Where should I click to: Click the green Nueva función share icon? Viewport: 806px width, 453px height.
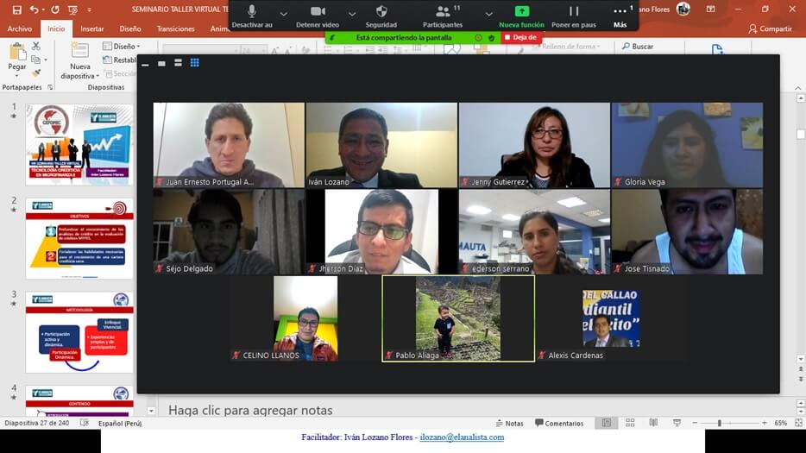pos(521,12)
